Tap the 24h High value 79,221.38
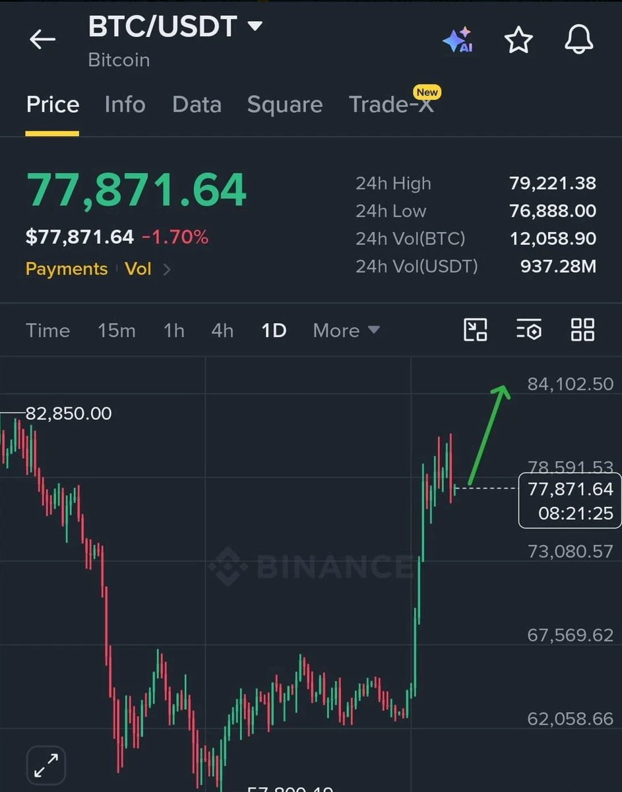This screenshot has height=792, width=622. pyautogui.click(x=553, y=183)
